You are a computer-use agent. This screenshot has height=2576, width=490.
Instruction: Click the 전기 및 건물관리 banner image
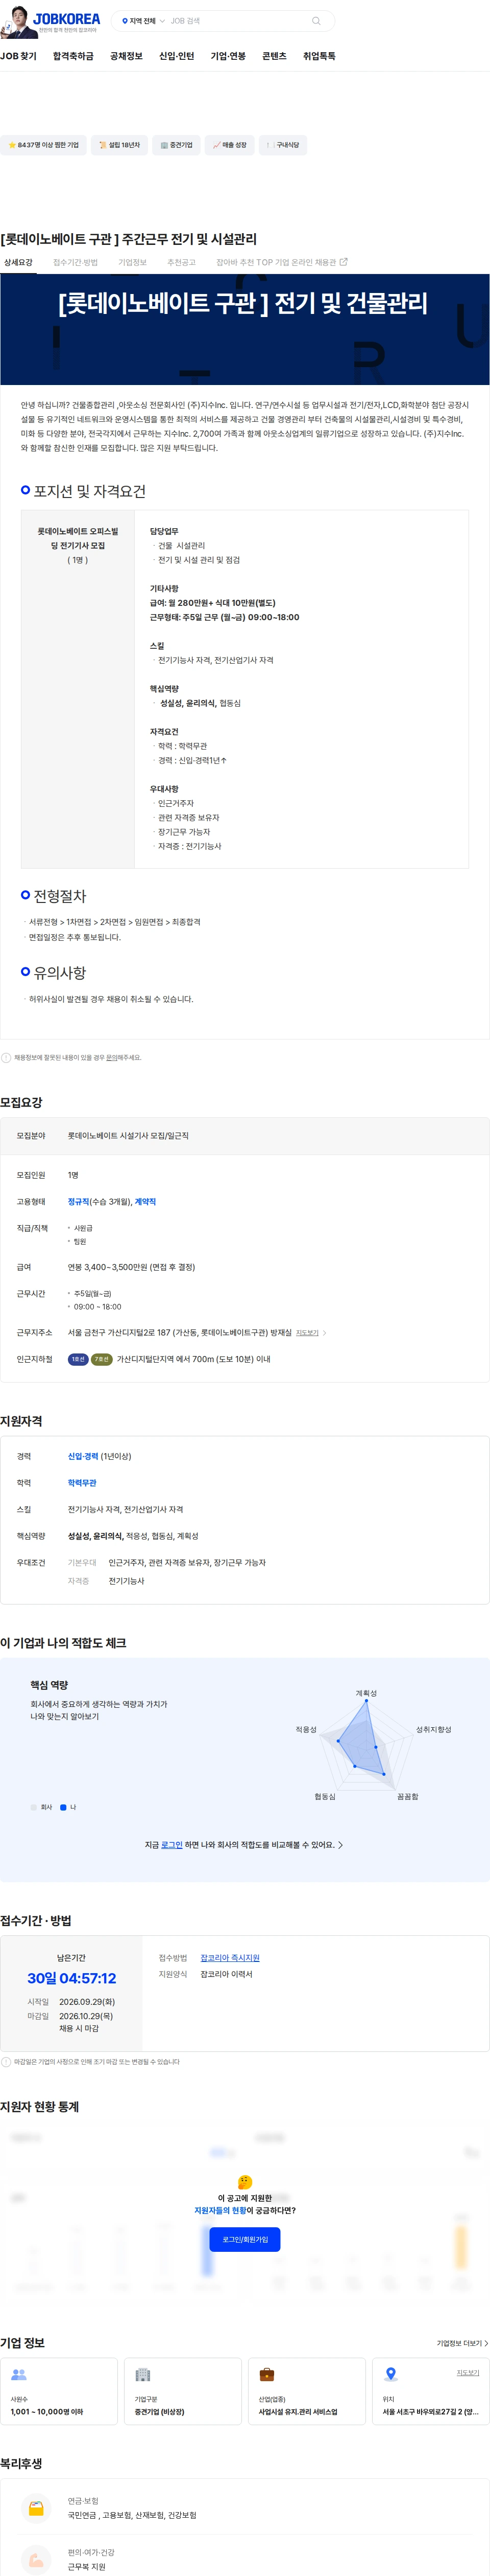[244, 329]
